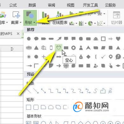The width and height of the screenshot is (124, 124).
Task: Click the 切片器 slicer button
Action: 116,18
